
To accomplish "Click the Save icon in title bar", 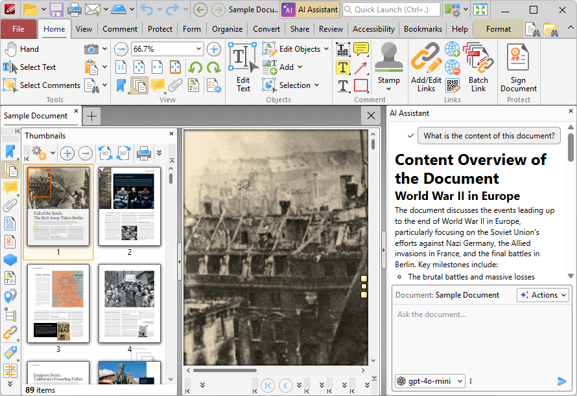I will pos(56,10).
